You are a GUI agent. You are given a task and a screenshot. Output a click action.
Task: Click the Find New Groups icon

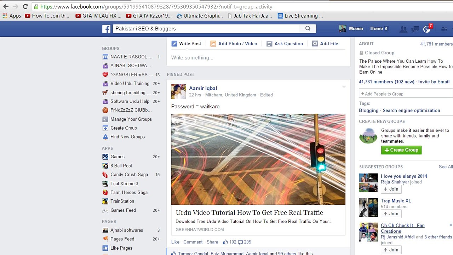tap(105, 137)
